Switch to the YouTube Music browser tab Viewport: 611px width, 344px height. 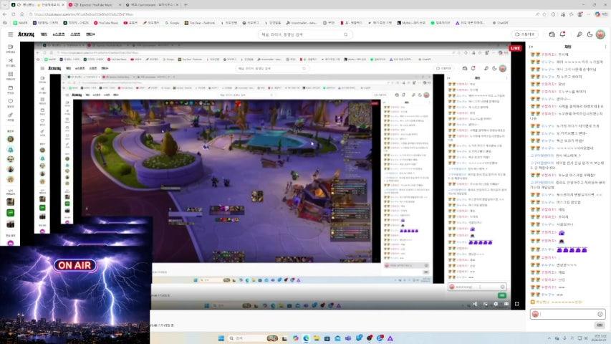click(95, 5)
